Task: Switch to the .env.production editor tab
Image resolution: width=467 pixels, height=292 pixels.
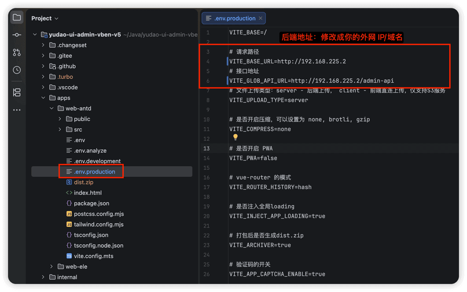Action: click(231, 18)
